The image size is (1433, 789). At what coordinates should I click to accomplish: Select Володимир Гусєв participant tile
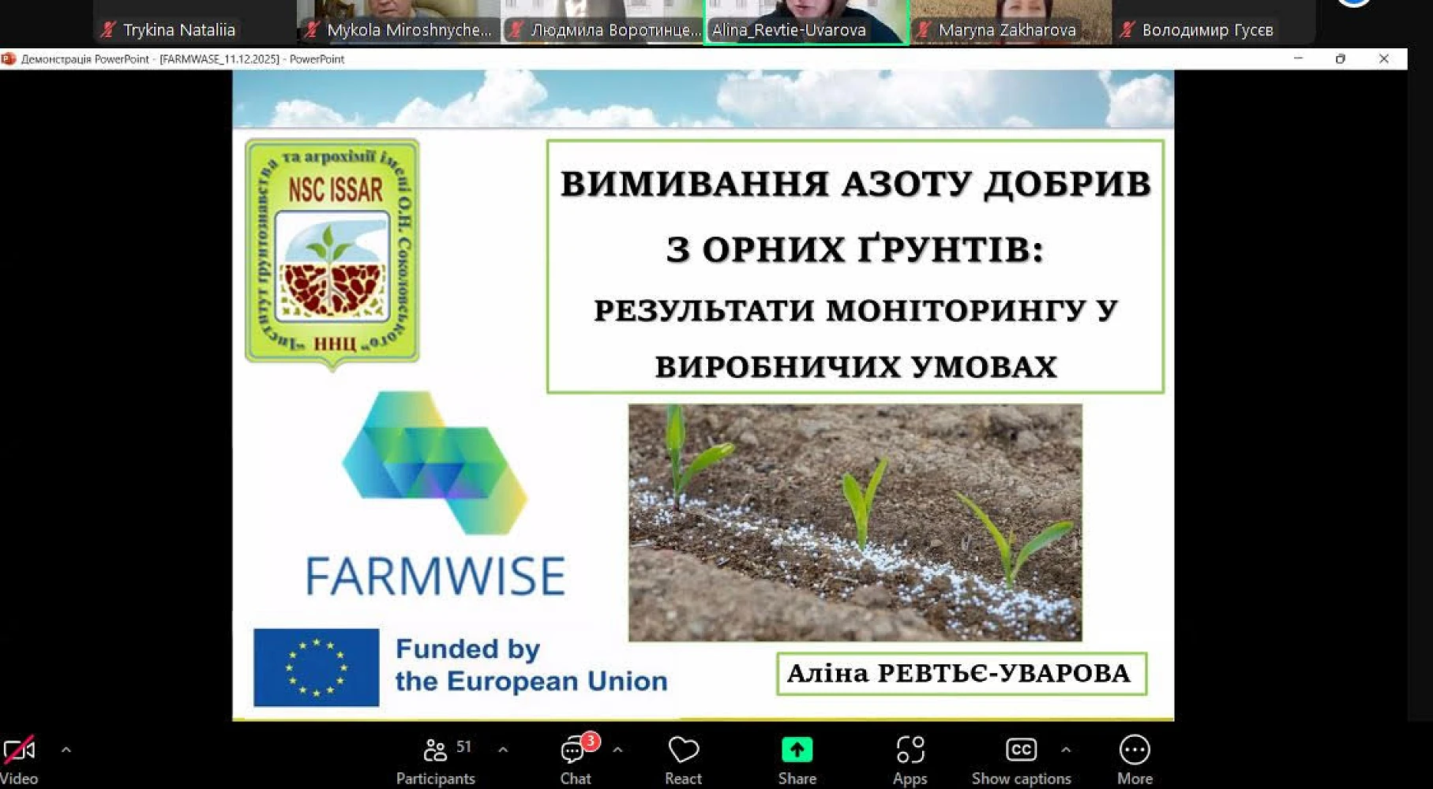click(1214, 21)
